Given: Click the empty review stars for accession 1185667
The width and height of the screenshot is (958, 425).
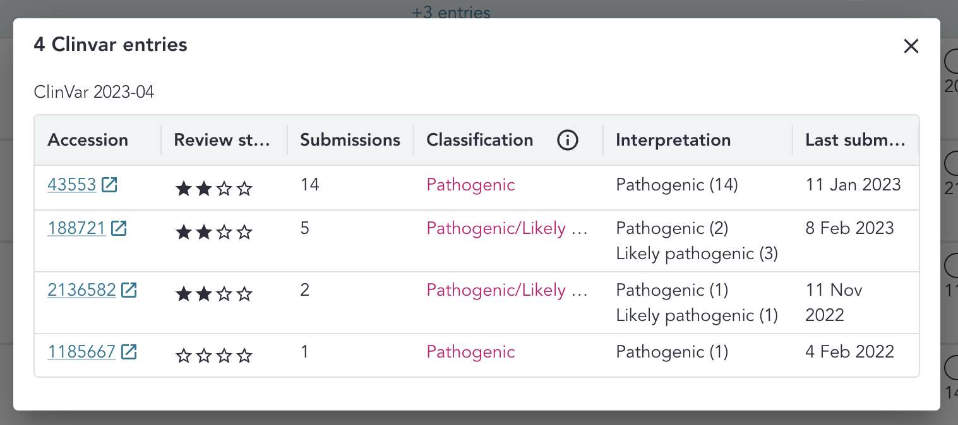Looking at the screenshot, I should 214,356.
